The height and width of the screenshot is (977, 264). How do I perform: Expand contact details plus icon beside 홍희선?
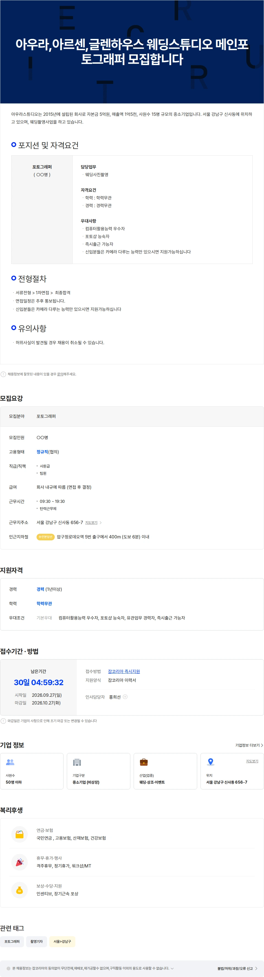coord(125,697)
